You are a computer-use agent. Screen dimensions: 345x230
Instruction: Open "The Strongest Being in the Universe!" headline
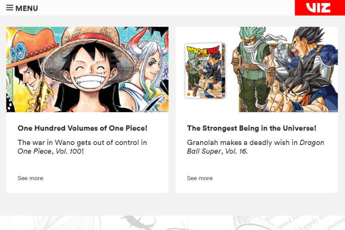pos(251,128)
